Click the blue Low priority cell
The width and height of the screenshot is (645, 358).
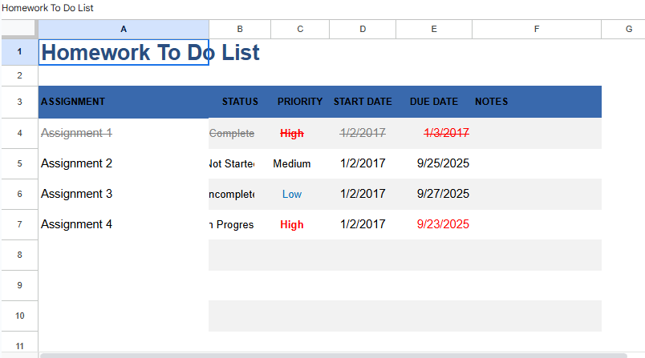[292, 194]
